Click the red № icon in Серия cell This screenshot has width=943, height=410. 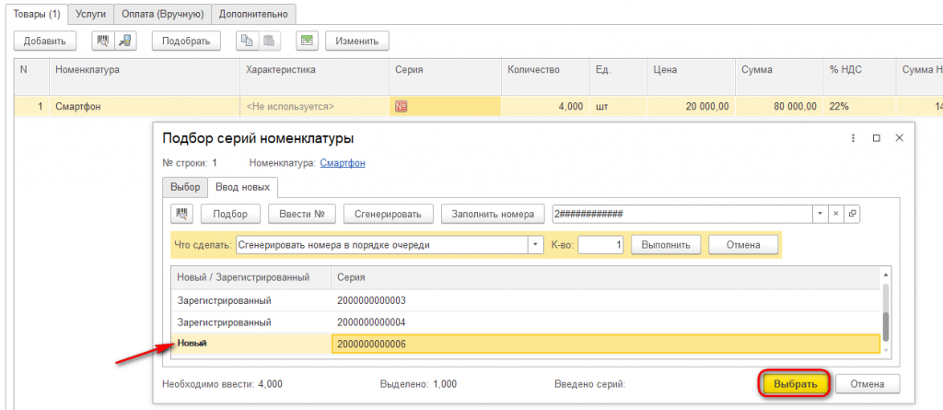402,107
